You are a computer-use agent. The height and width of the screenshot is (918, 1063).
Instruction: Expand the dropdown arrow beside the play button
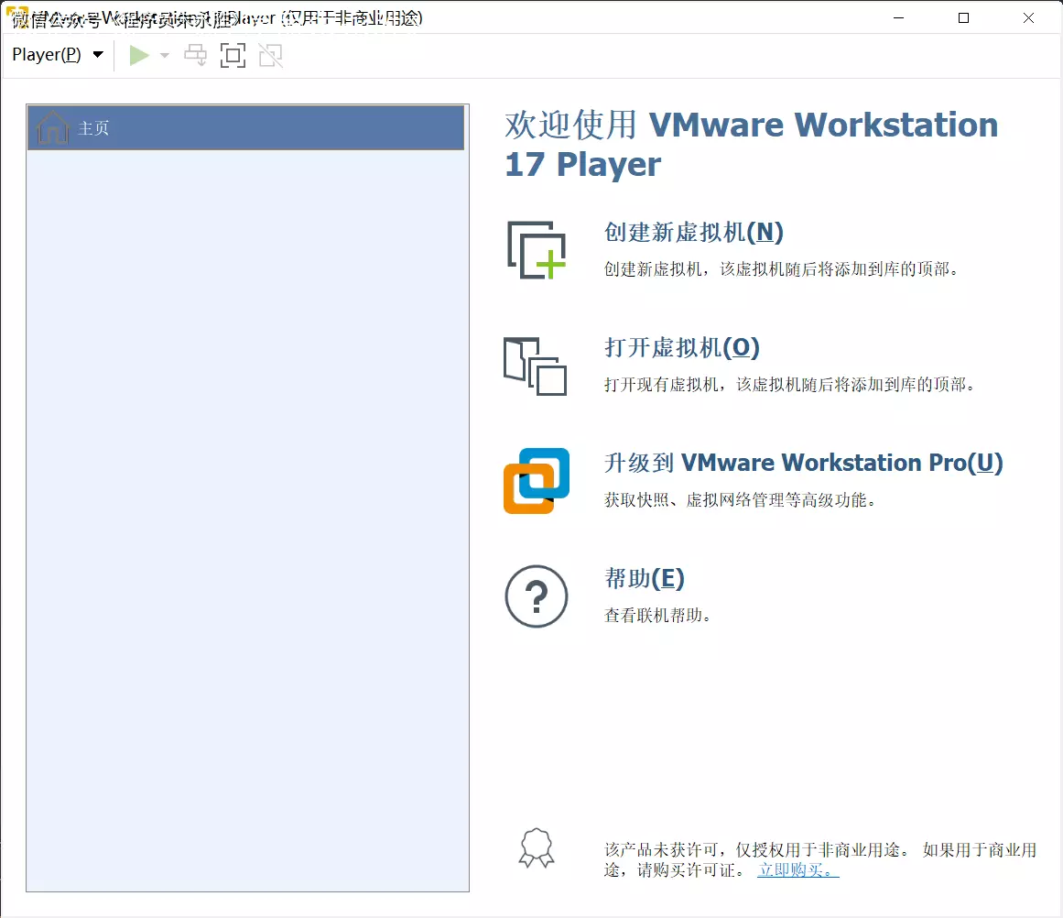tap(165, 56)
